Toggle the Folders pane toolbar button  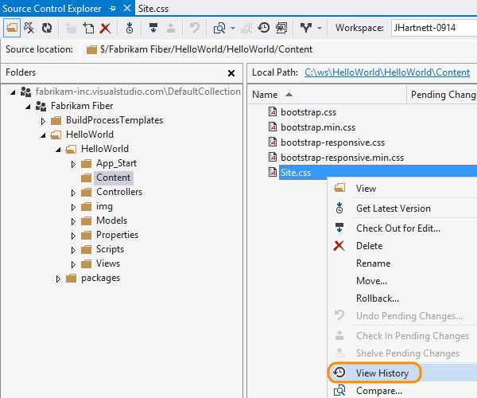click(x=12, y=28)
